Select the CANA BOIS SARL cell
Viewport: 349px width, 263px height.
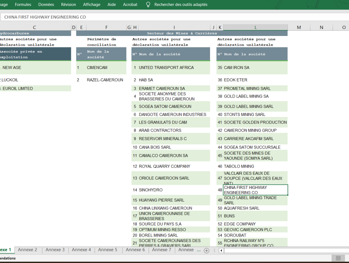(174, 147)
